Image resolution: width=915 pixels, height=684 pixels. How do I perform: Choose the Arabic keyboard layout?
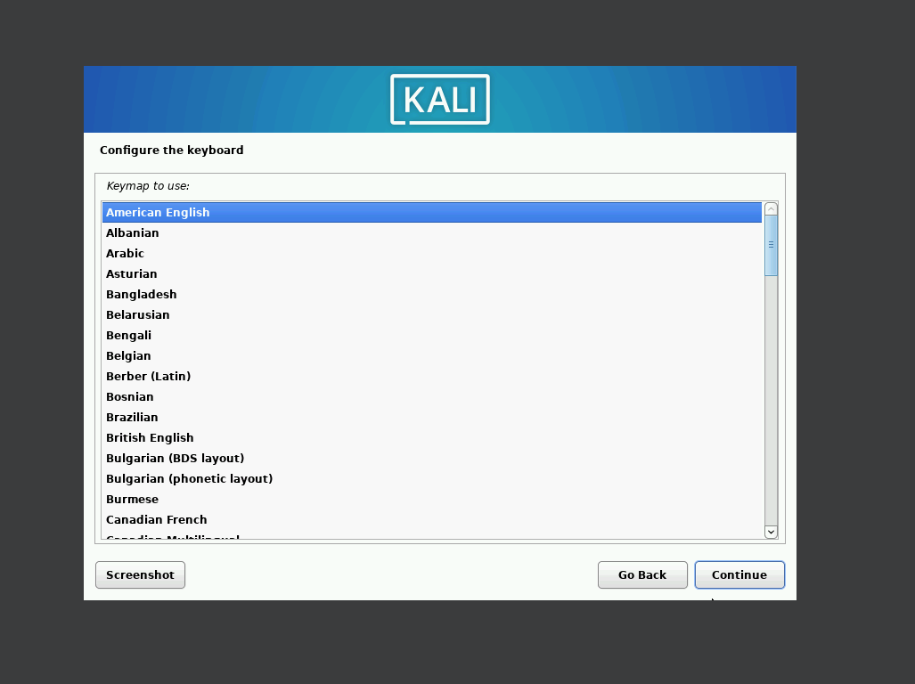[x=432, y=253]
